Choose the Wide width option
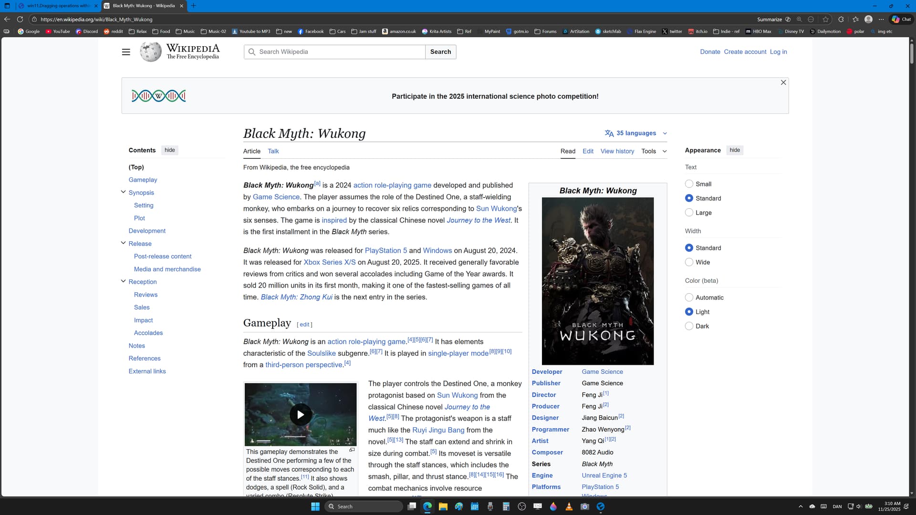Viewport: 916px width, 515px height. pyautogui.click(x=689, y=262)
